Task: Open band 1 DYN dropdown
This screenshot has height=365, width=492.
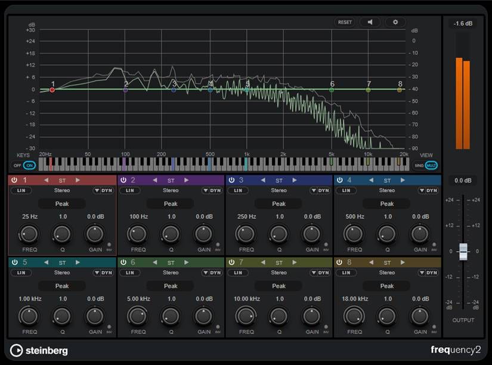Action: [103, 190]
